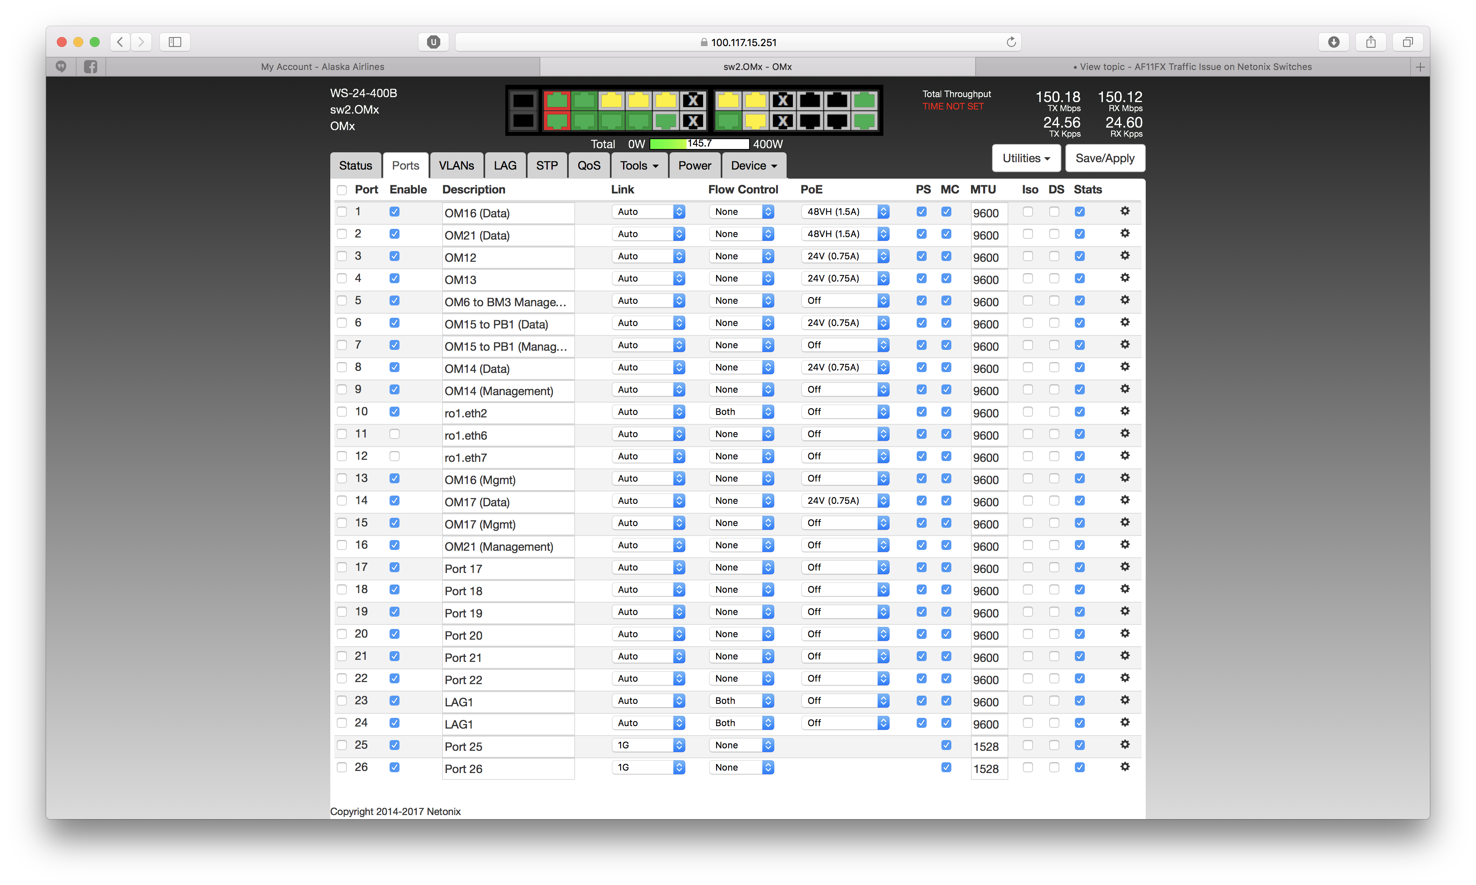Reload the page with refresh icon
This screenshot has height=885, width=1476.
pyautogui.click(x=1011, y=42)
